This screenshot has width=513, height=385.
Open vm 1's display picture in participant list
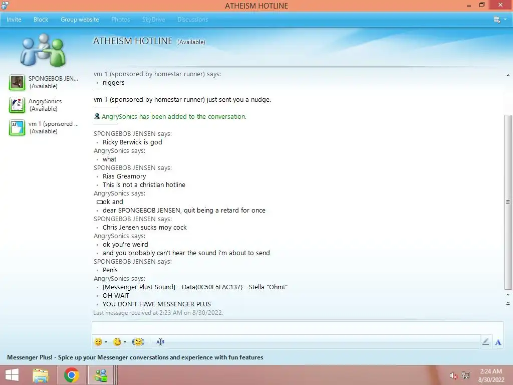pyautogui.click(x=17, y=127)
